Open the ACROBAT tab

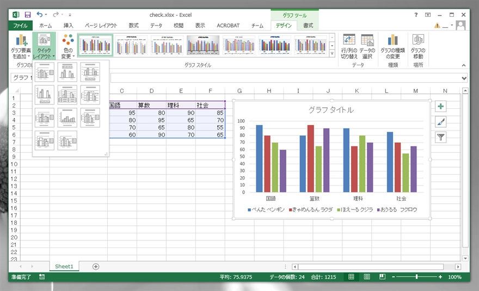(228, 26)
